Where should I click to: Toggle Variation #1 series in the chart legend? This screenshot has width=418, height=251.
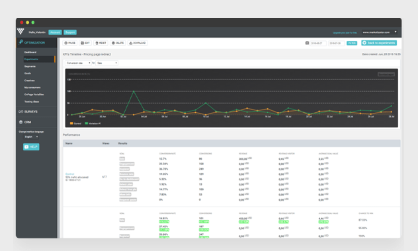coord(93,124)
